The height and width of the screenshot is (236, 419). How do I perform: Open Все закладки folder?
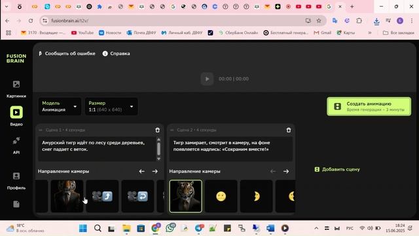(399, 33)
